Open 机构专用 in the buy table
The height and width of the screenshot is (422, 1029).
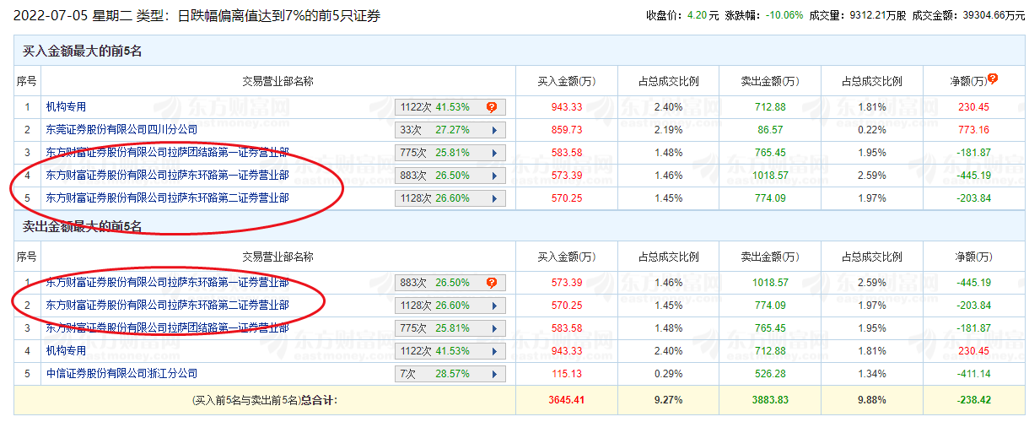click(x=66, y=107)
